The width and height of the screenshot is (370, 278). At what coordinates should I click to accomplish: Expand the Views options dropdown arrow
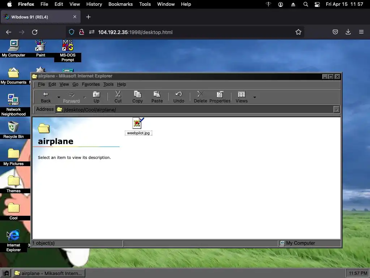pos(255,97)
